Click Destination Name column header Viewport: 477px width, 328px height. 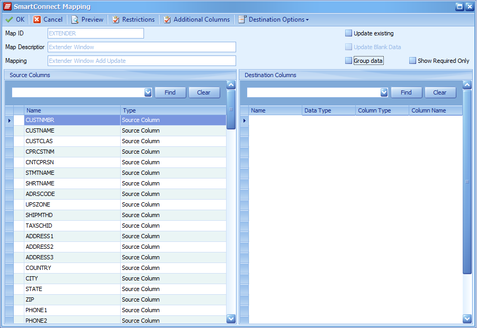tap(275, 110)
